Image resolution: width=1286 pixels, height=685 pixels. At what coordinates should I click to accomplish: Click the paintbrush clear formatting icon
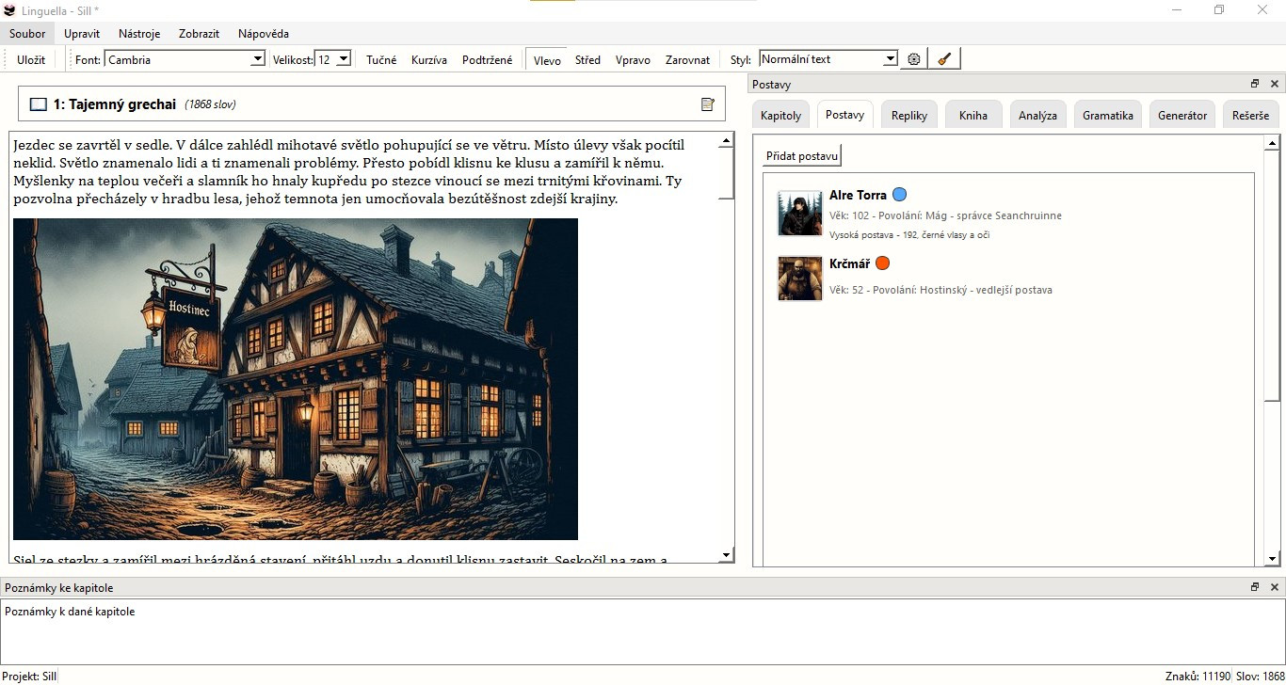tap(944, 59)
